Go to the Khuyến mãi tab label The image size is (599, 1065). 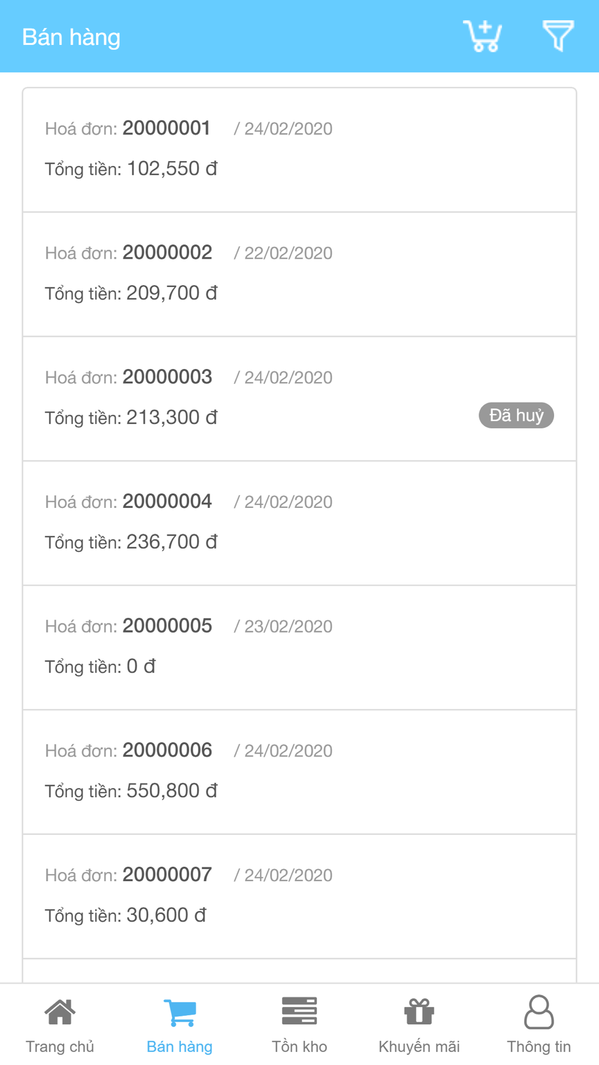[x=419, y=1046]
